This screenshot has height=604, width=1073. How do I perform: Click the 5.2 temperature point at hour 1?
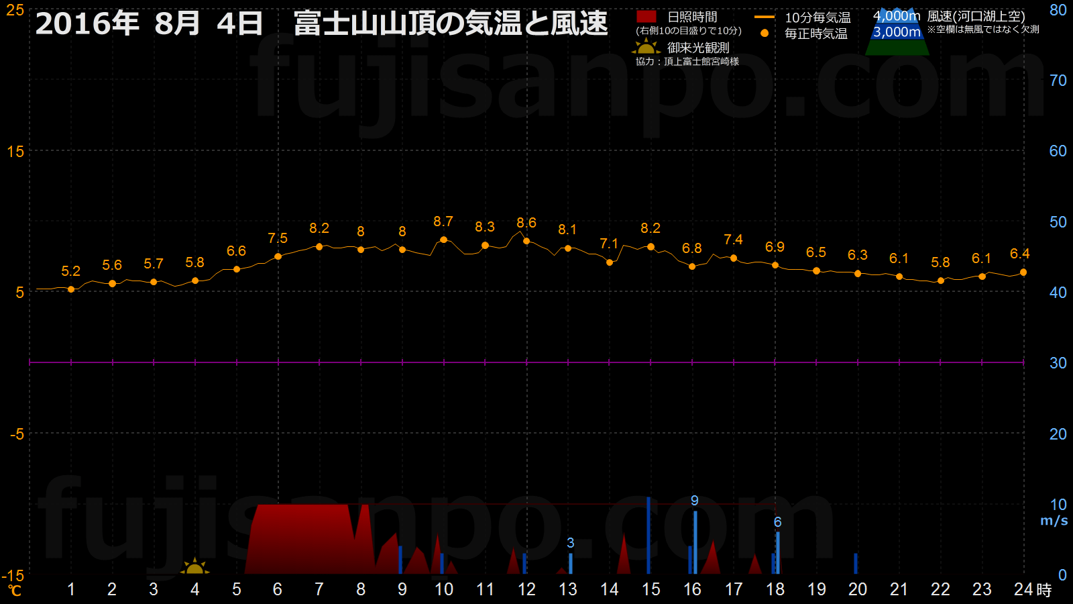71,289
